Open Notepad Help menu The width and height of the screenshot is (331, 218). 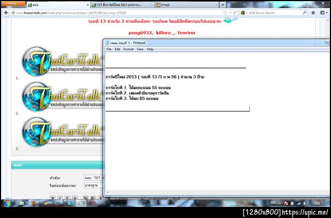150,49
